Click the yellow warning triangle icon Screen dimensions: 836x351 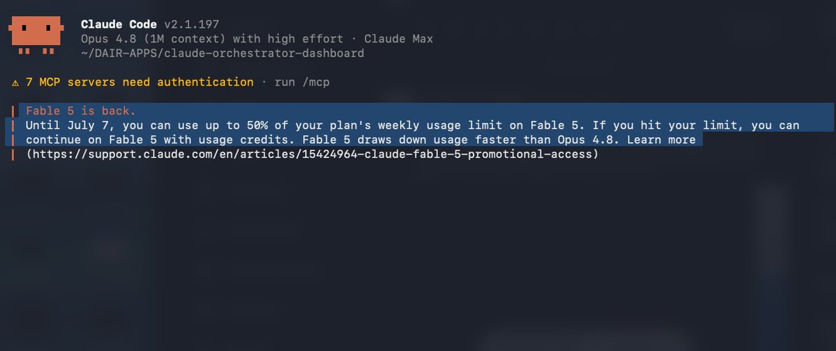(x=15, y=83)
